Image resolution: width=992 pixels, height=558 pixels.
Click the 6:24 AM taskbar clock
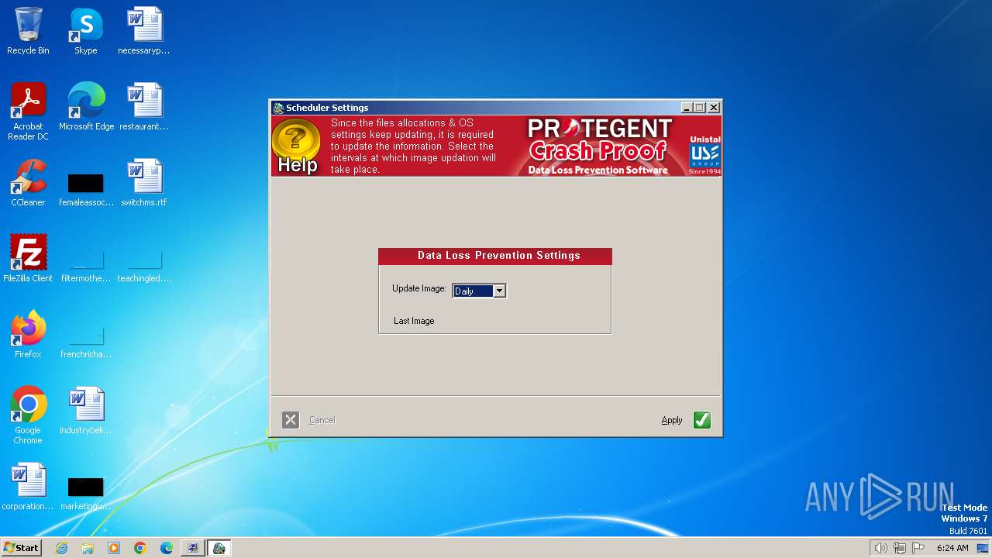pos(952,548)
